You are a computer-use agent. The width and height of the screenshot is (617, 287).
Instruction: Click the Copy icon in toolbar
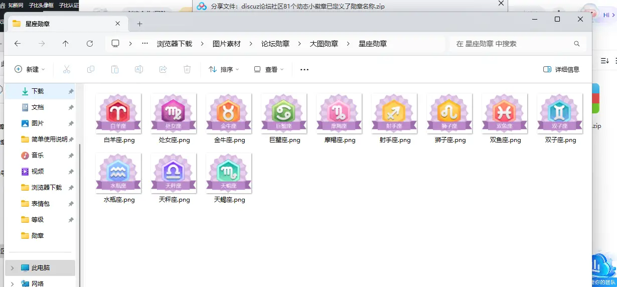pos(90,69)
